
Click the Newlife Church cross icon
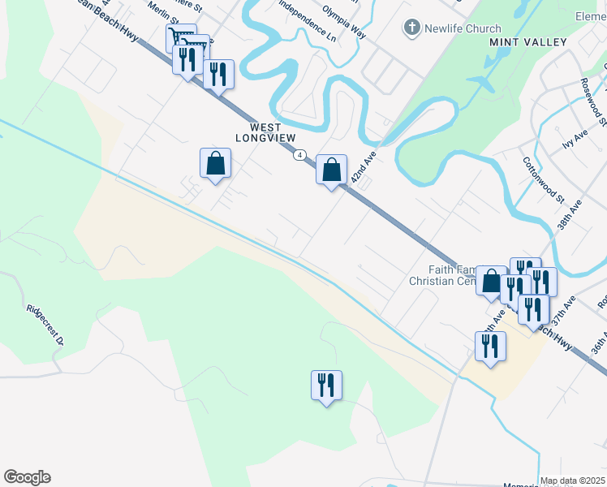pos(412,28)
